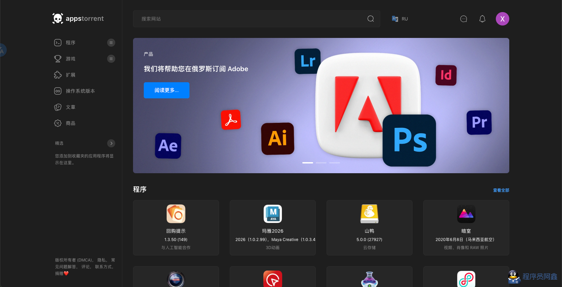The height and width of the screenshot is (287, 562).
Task: Click the terminal icon beside 程序
Action: coord(58,43)
